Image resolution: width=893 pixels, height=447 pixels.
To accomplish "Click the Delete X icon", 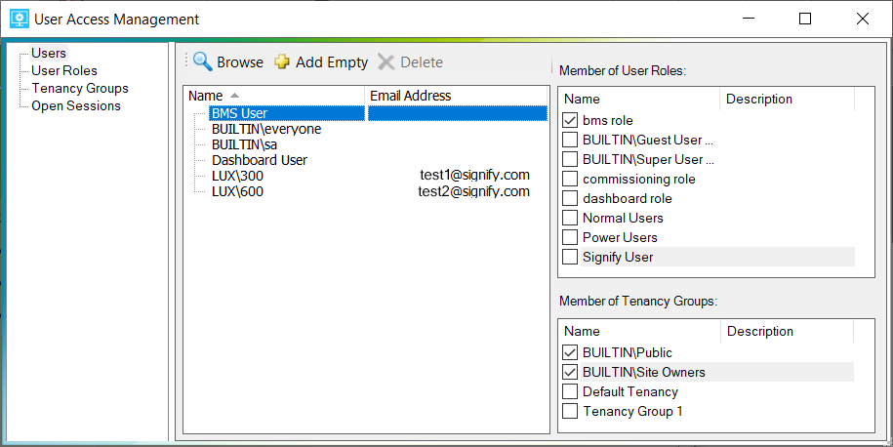I will (x=386, y=62).
